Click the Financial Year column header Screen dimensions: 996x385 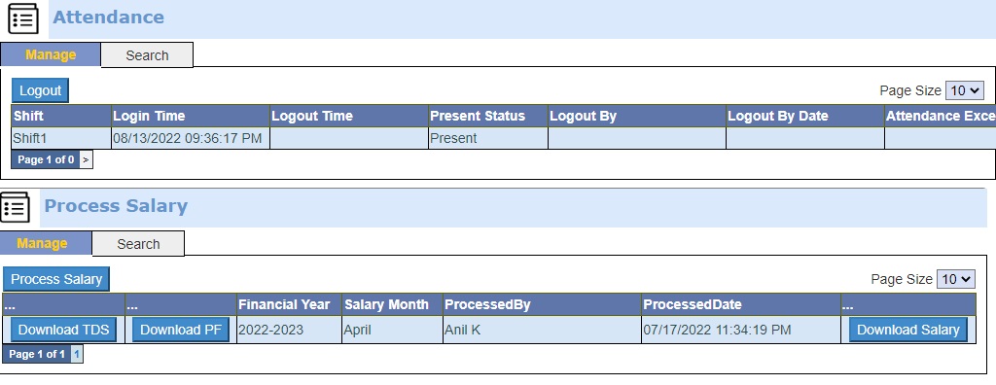[x=284, y=305]
